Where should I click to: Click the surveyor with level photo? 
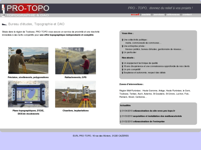click(x=28, y=61)
